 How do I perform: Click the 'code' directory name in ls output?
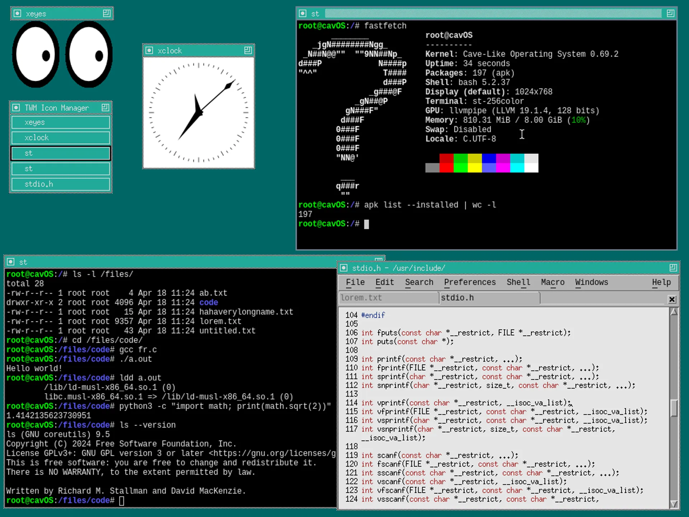point(208,302)
